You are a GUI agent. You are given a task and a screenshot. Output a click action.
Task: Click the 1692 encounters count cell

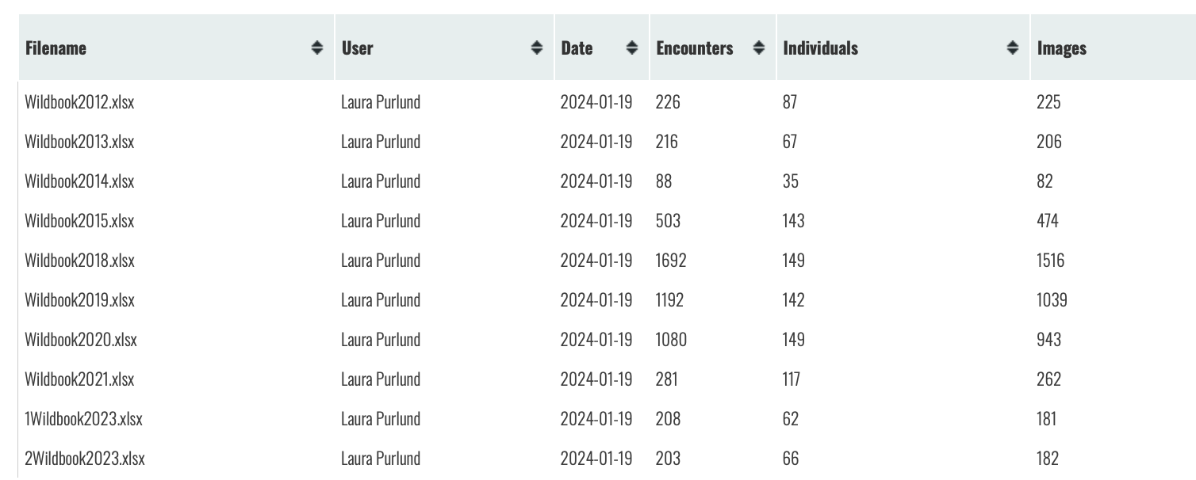click(669, 260)
